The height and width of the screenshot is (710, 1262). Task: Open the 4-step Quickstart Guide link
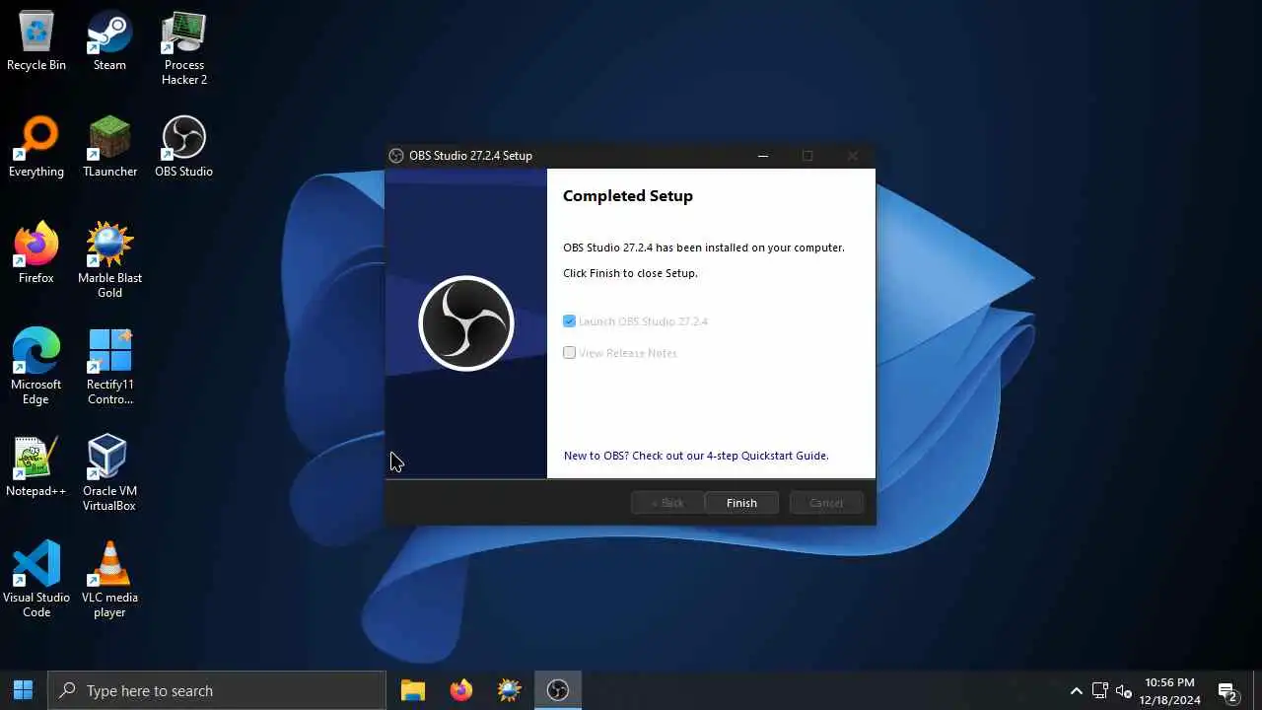(x=696, y=456)
